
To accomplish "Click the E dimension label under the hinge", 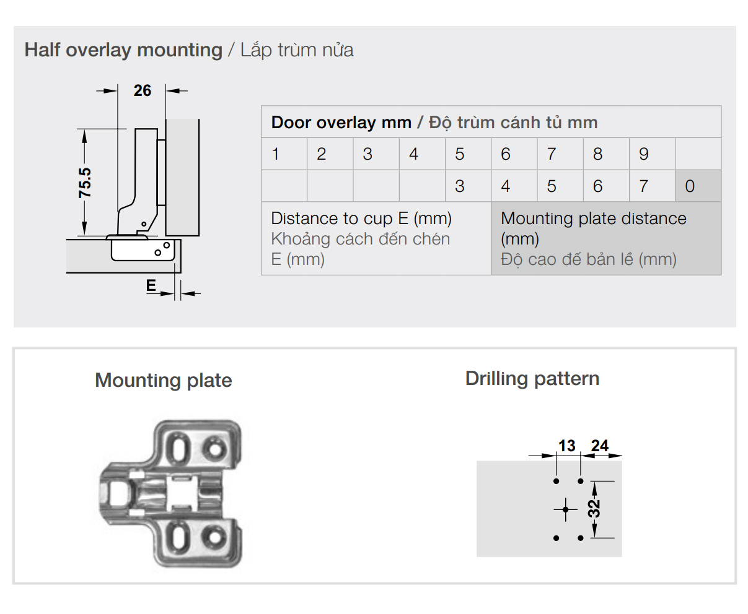I will (x=151, y=285).
